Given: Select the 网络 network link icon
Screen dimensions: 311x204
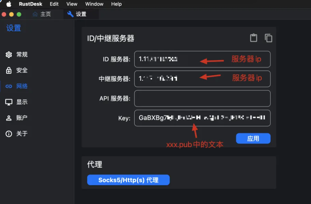Looking at the screenshot, I should [9, 86].
